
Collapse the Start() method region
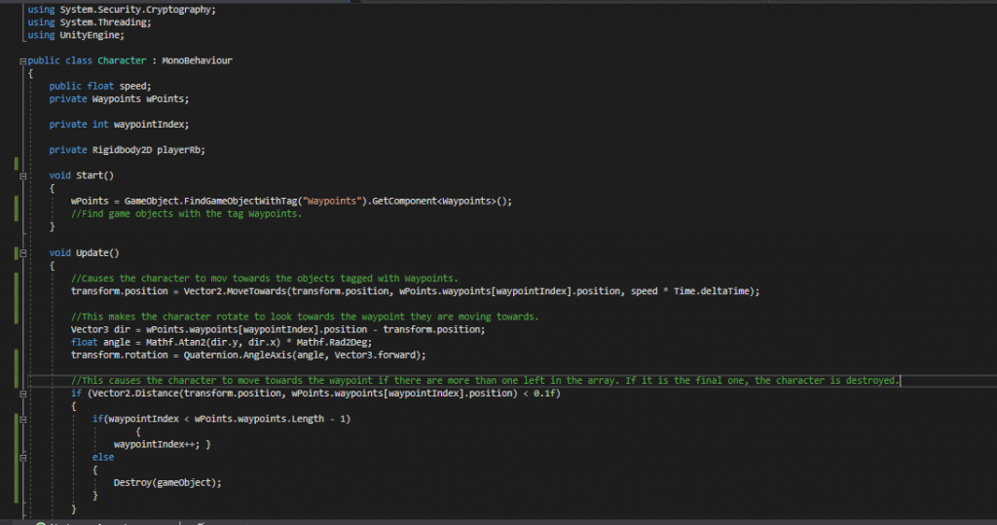point(22,175)
